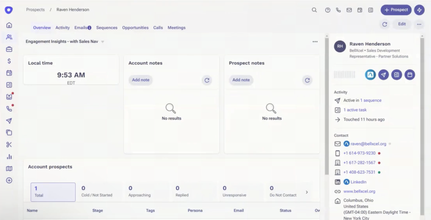The image size is (431, 220).
Task: Open the more options menu beside Edit
Action: (x=419, y=24)
